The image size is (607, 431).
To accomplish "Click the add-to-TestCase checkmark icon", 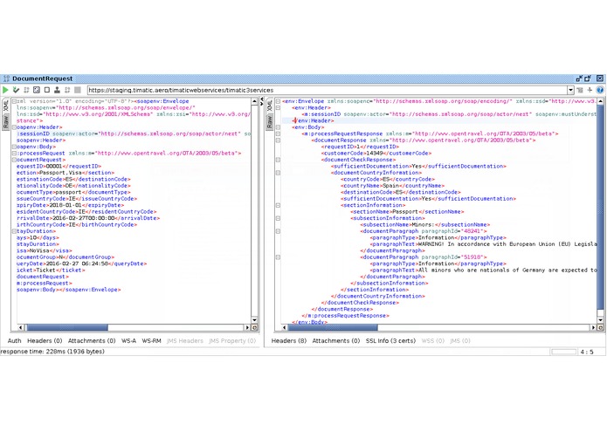I will pyautogui.click(x=16, y=90).
